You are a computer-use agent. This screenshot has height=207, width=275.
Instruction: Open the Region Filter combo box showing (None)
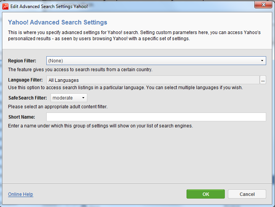pos(156,60)
